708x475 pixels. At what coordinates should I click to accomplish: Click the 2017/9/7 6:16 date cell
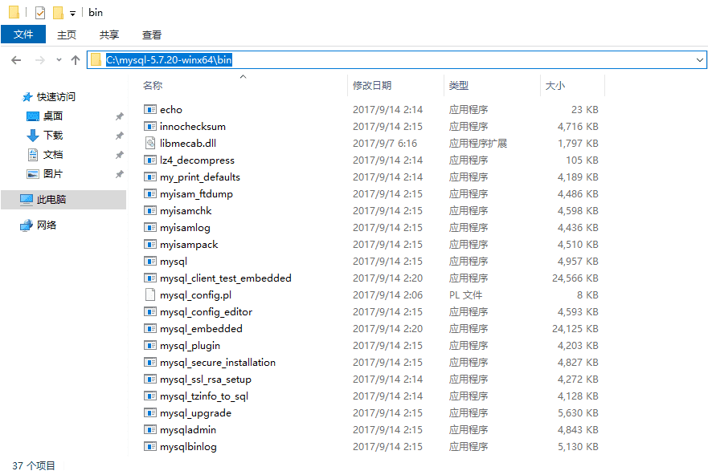coord(385,144)
